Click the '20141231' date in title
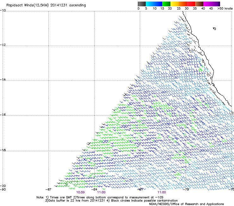 (x=59, y=5)
